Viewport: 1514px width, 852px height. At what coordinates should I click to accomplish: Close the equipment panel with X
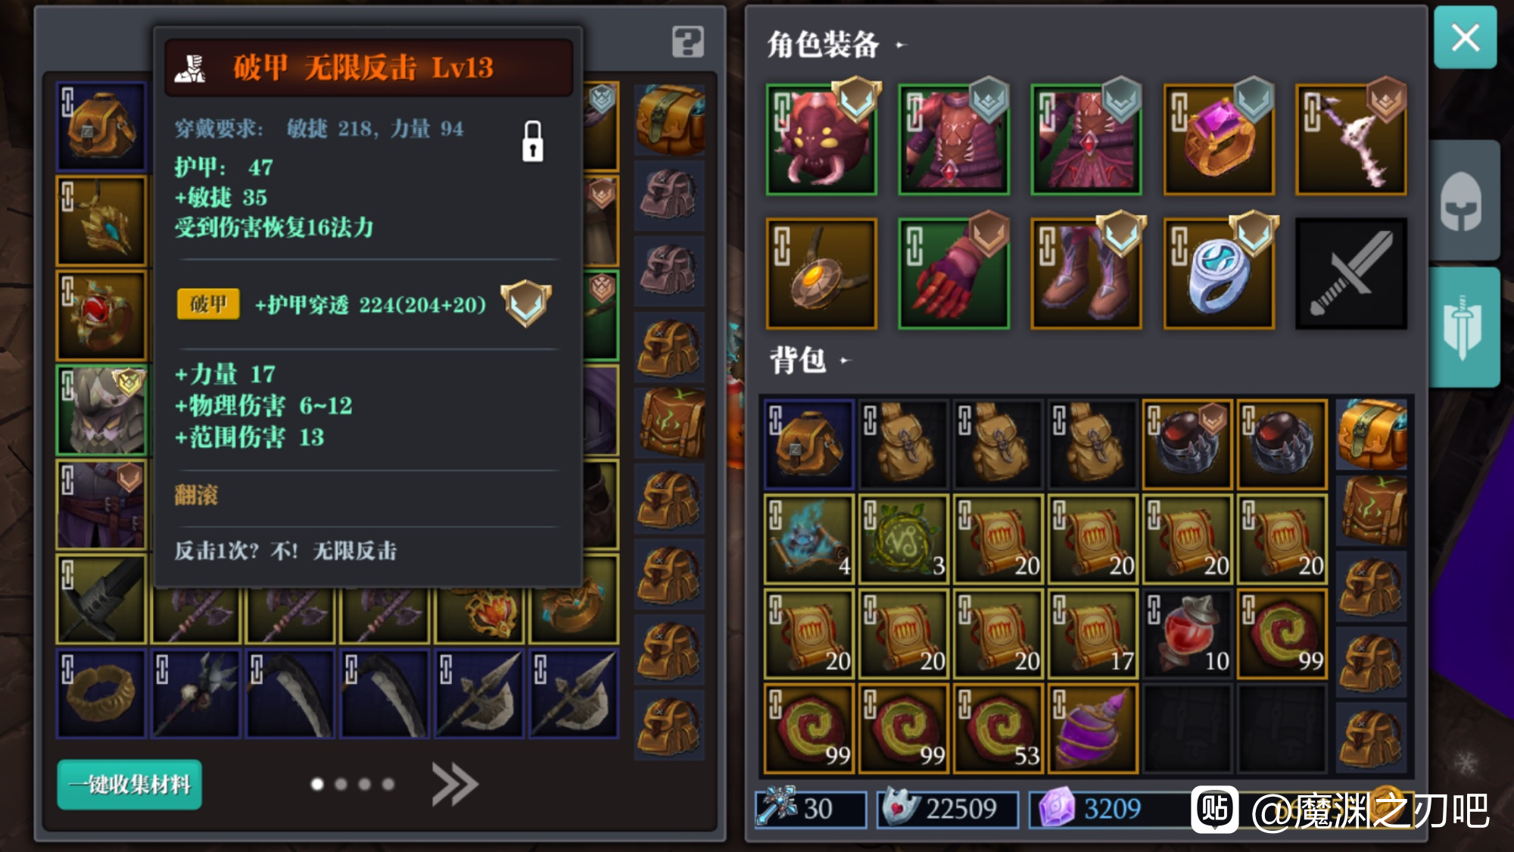pyautogui.click(x=1465, y=37)
